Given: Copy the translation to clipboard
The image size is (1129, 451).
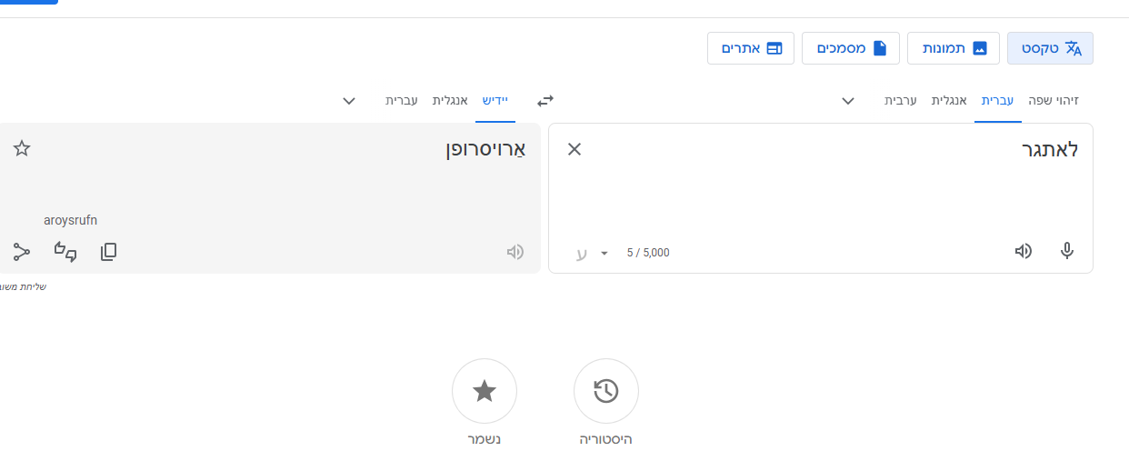Looking at the screenshot, I should click(108, 252).
